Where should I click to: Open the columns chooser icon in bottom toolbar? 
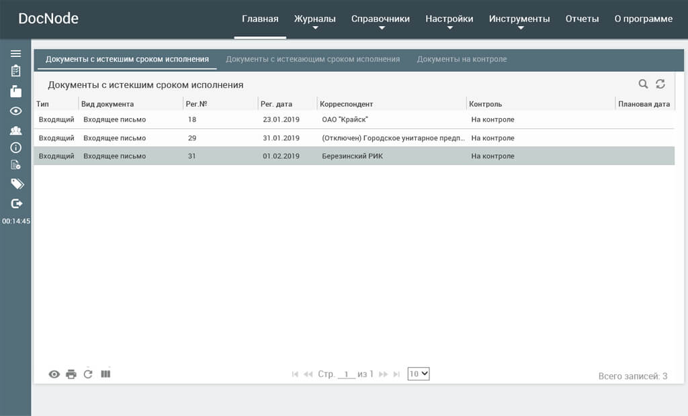pyautogui.click(x=105, y=374)
